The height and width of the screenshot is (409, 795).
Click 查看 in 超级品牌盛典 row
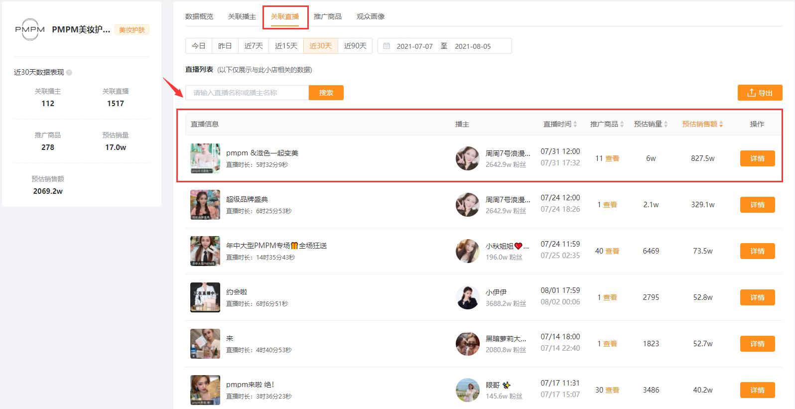click(610, 205)
